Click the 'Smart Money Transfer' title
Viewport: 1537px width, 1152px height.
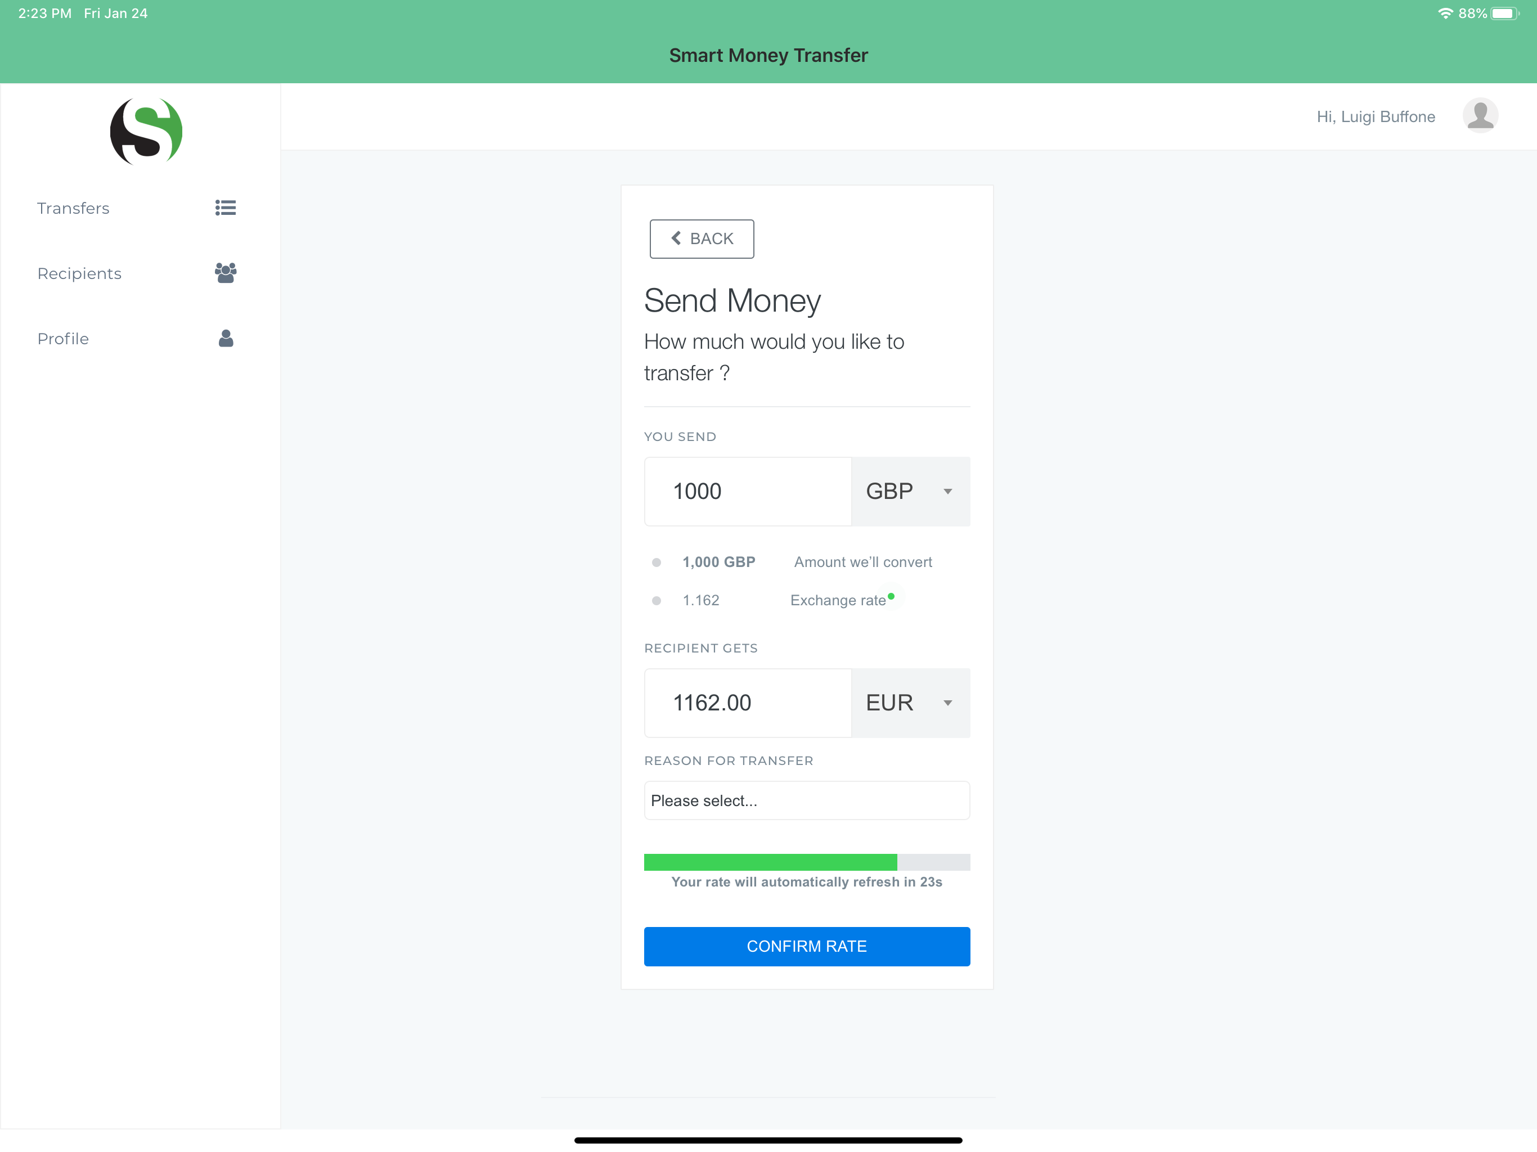(x=768, y=55)
